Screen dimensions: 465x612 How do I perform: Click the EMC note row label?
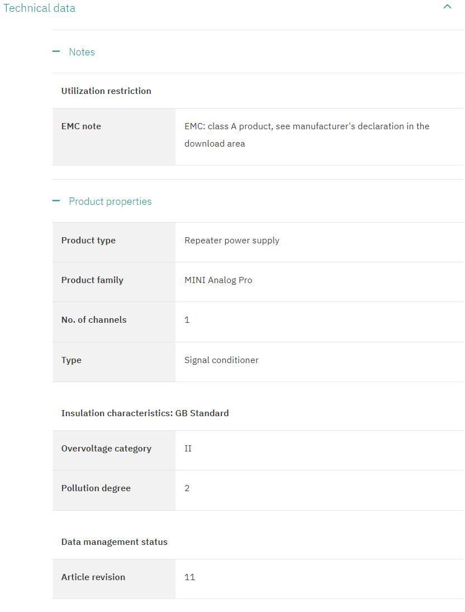(81, 126)
